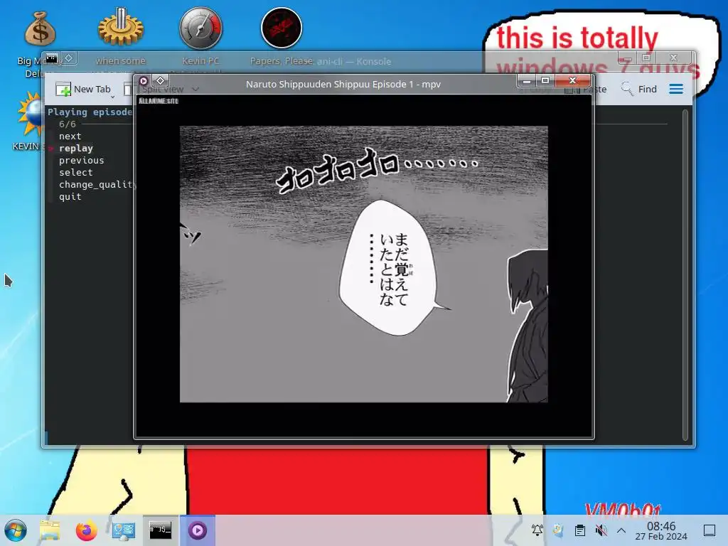
Task: Open the clipboard tray icon
Action: (x=580, y=530)
